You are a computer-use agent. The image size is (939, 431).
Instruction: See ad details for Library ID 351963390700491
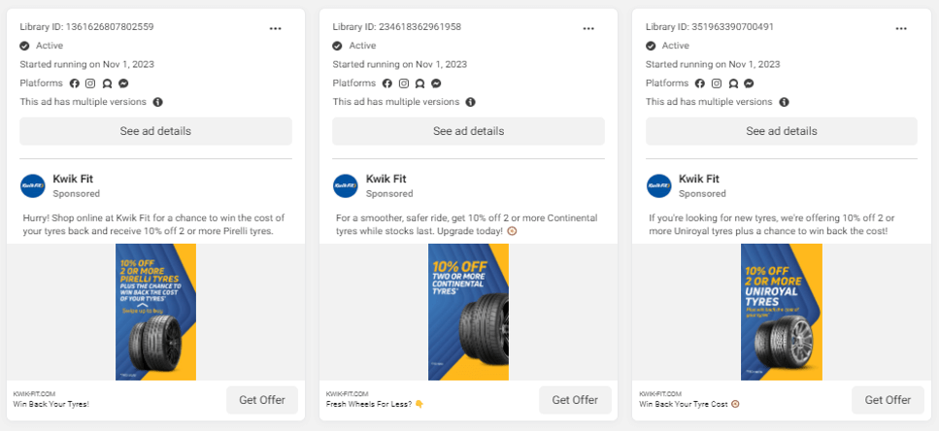(782, 131)
